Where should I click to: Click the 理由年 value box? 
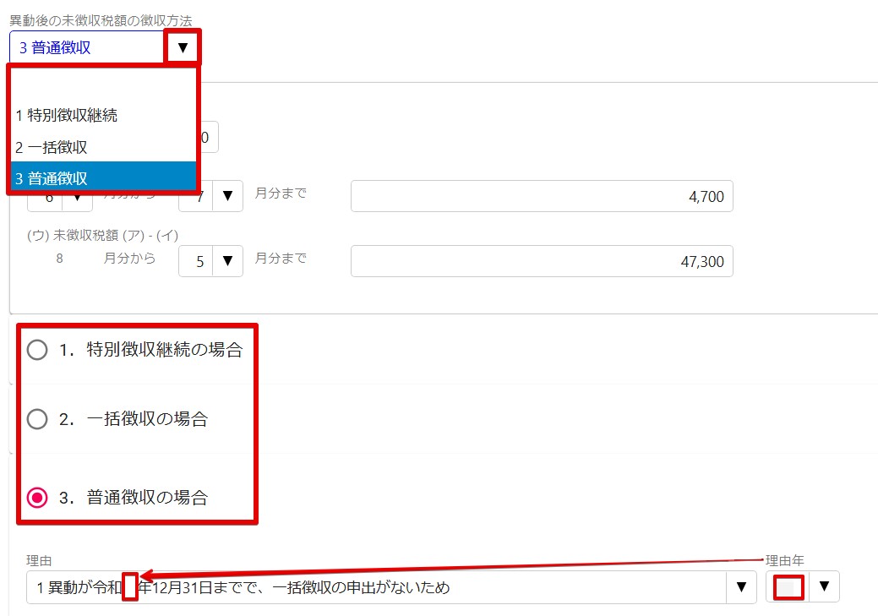(788, 587)
